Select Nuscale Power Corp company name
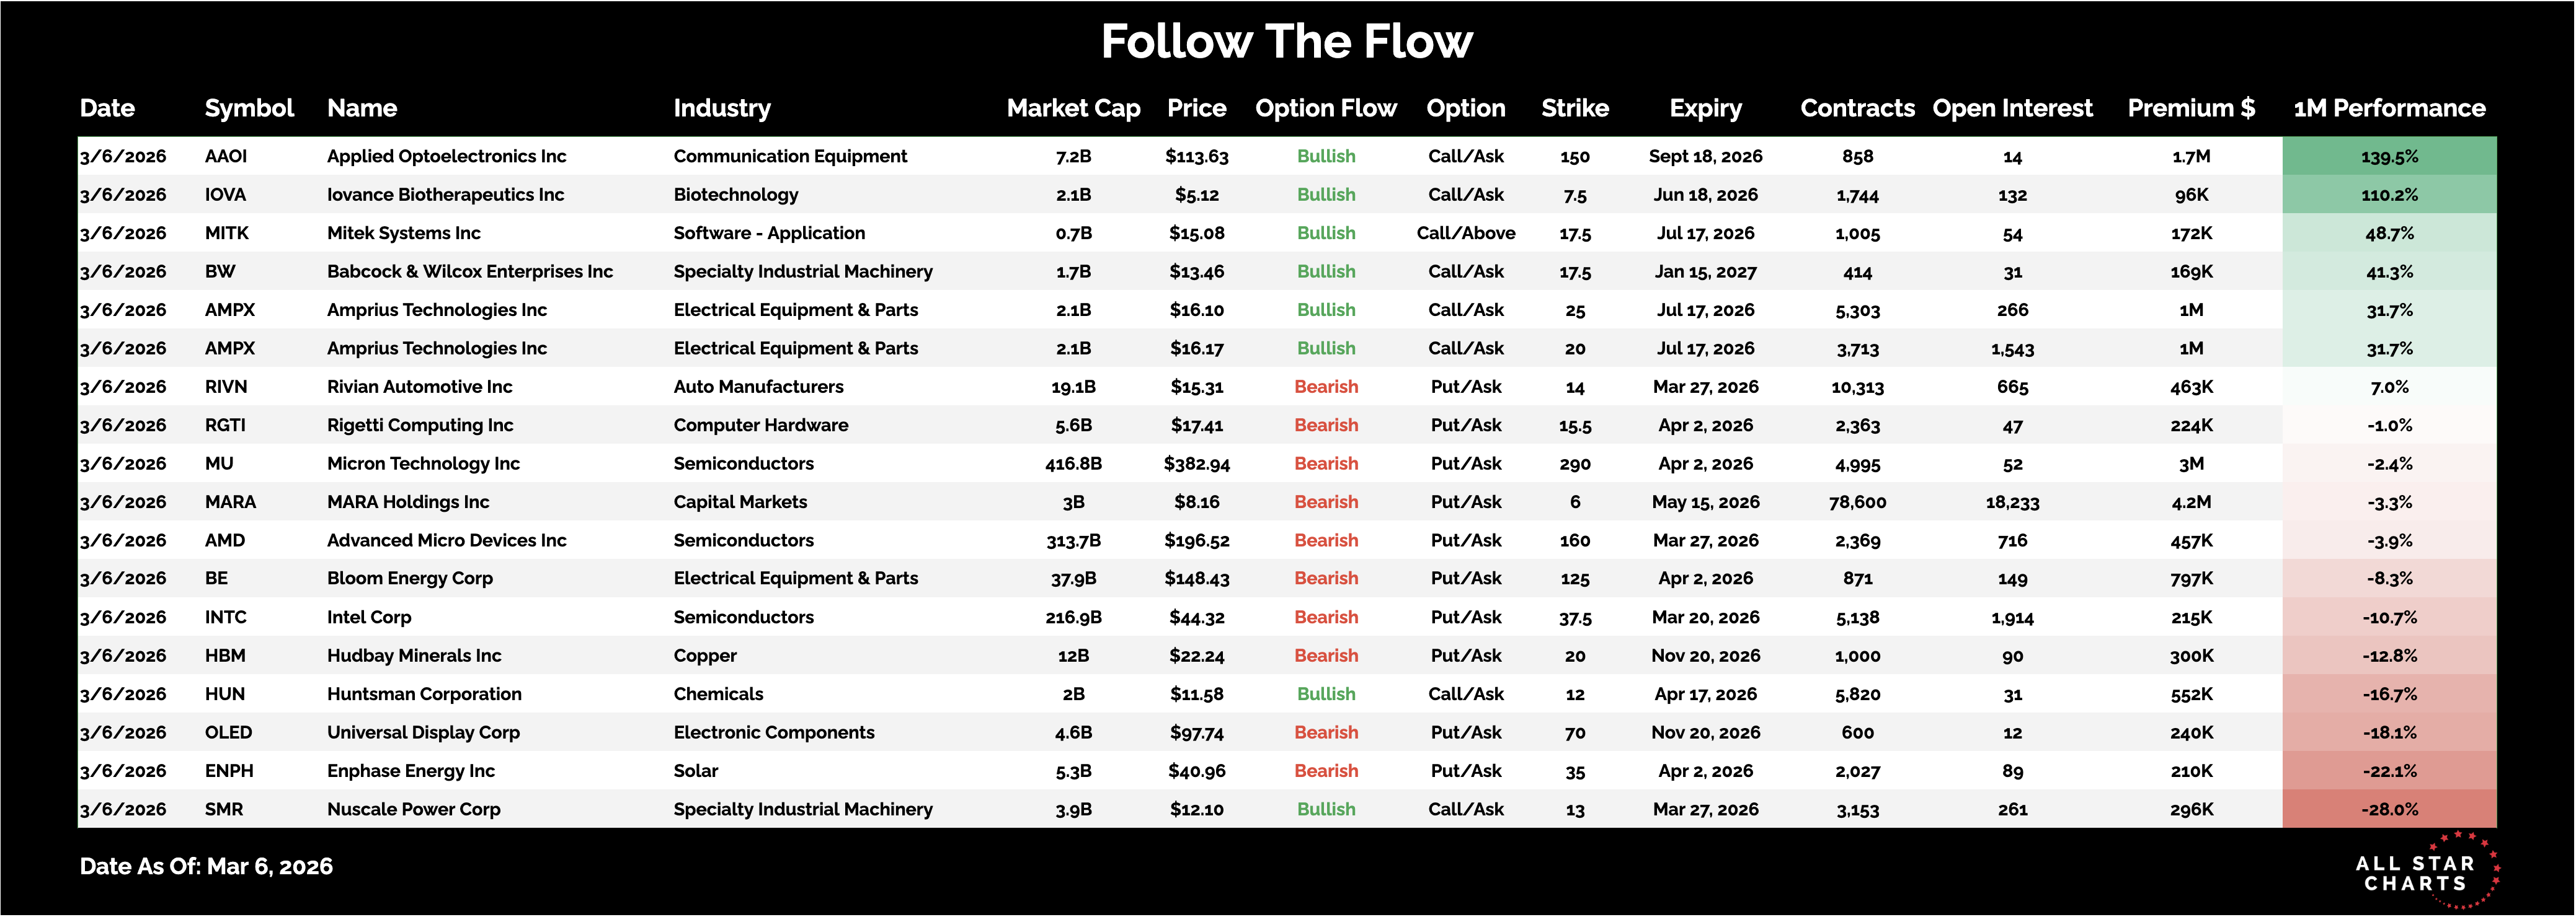Screen dimensions: 2576x917 click(x=413, y=809)
